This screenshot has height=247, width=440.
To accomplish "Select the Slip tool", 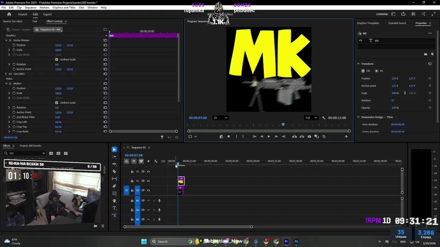I will [x=114, y=179].
